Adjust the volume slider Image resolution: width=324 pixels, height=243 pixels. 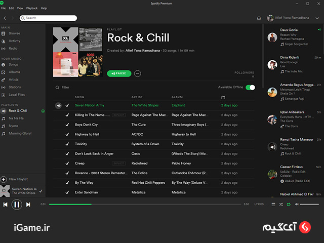(309, 205)
